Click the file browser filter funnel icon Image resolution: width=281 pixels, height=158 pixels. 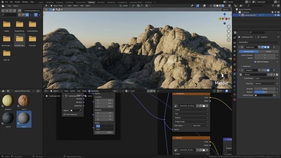(36, 15)
